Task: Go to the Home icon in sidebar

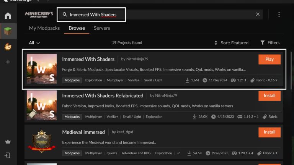Action: tap(8, 16)
